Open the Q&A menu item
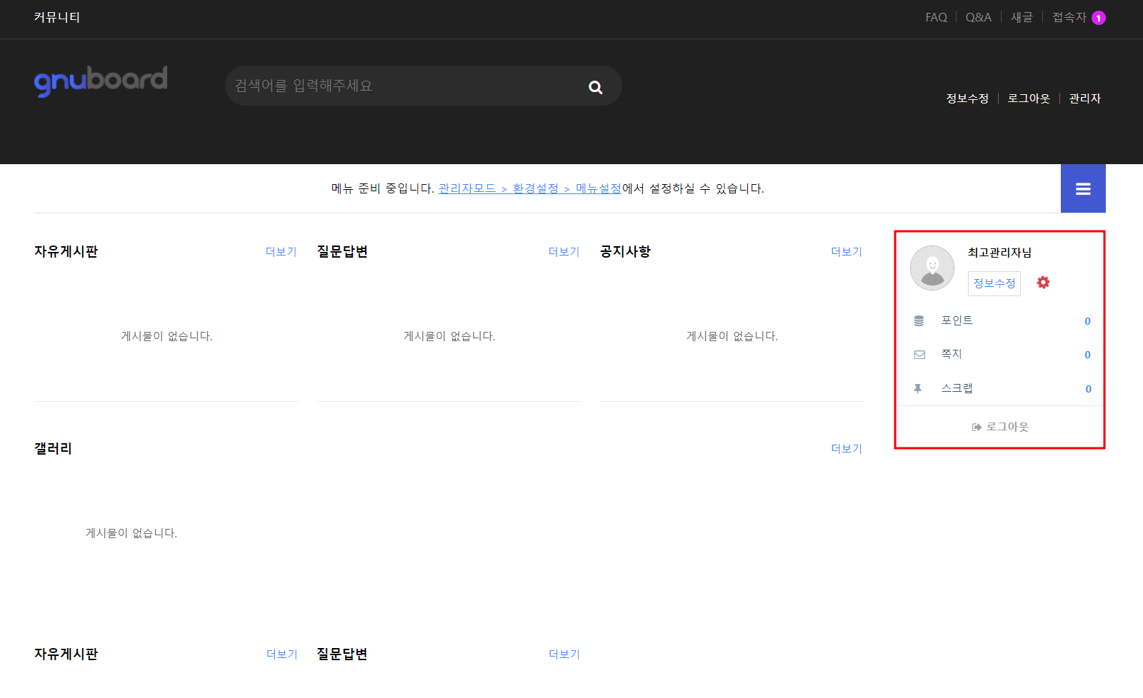This screenshot has height=698, width=1143. tap(978, 17)
